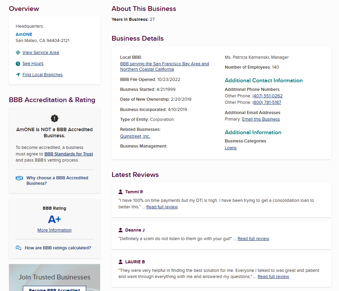The width and height of the screenshot is (339, 291).
Task: Click the Additional Information heading
Action: click(x=253, y=132)
